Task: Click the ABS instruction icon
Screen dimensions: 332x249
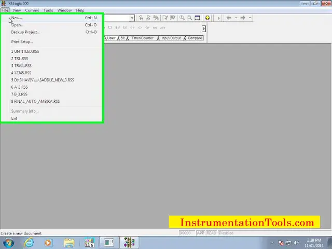Action: [162, 27]
